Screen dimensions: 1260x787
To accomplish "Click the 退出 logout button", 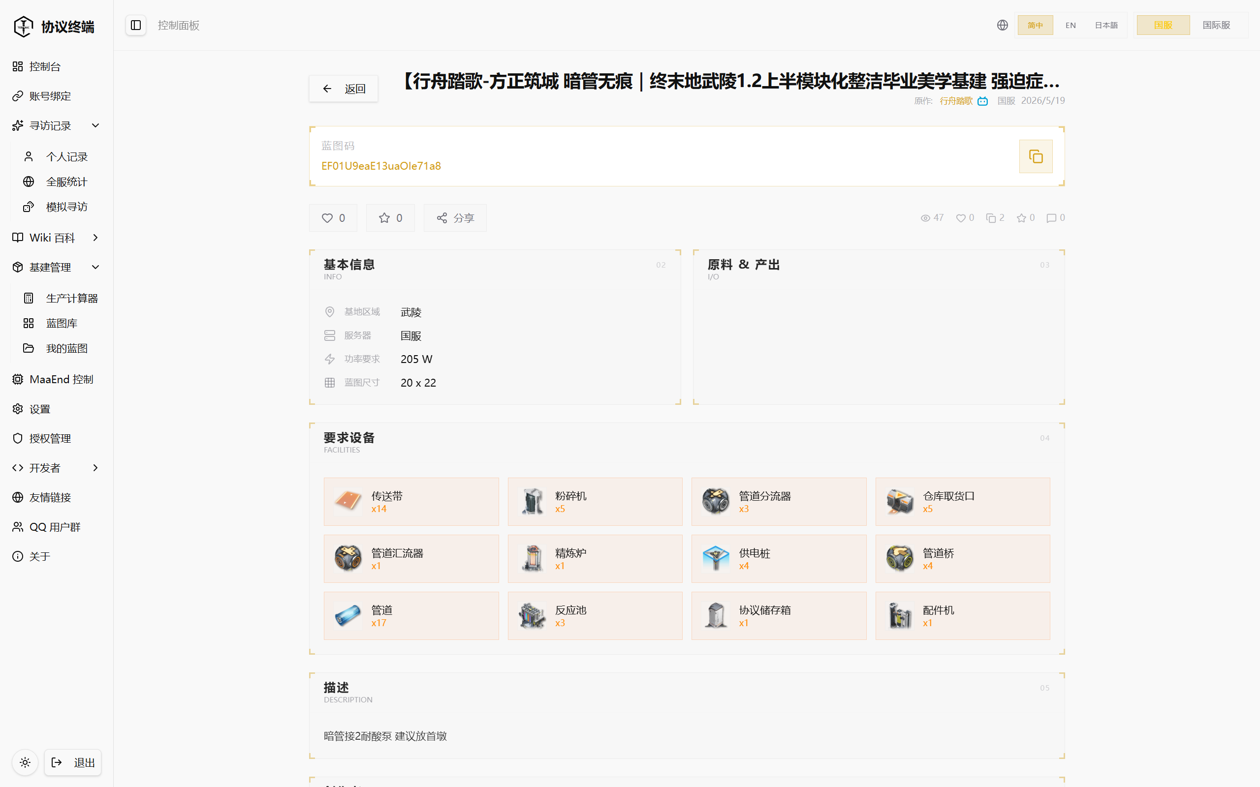I will pos(73,762).
